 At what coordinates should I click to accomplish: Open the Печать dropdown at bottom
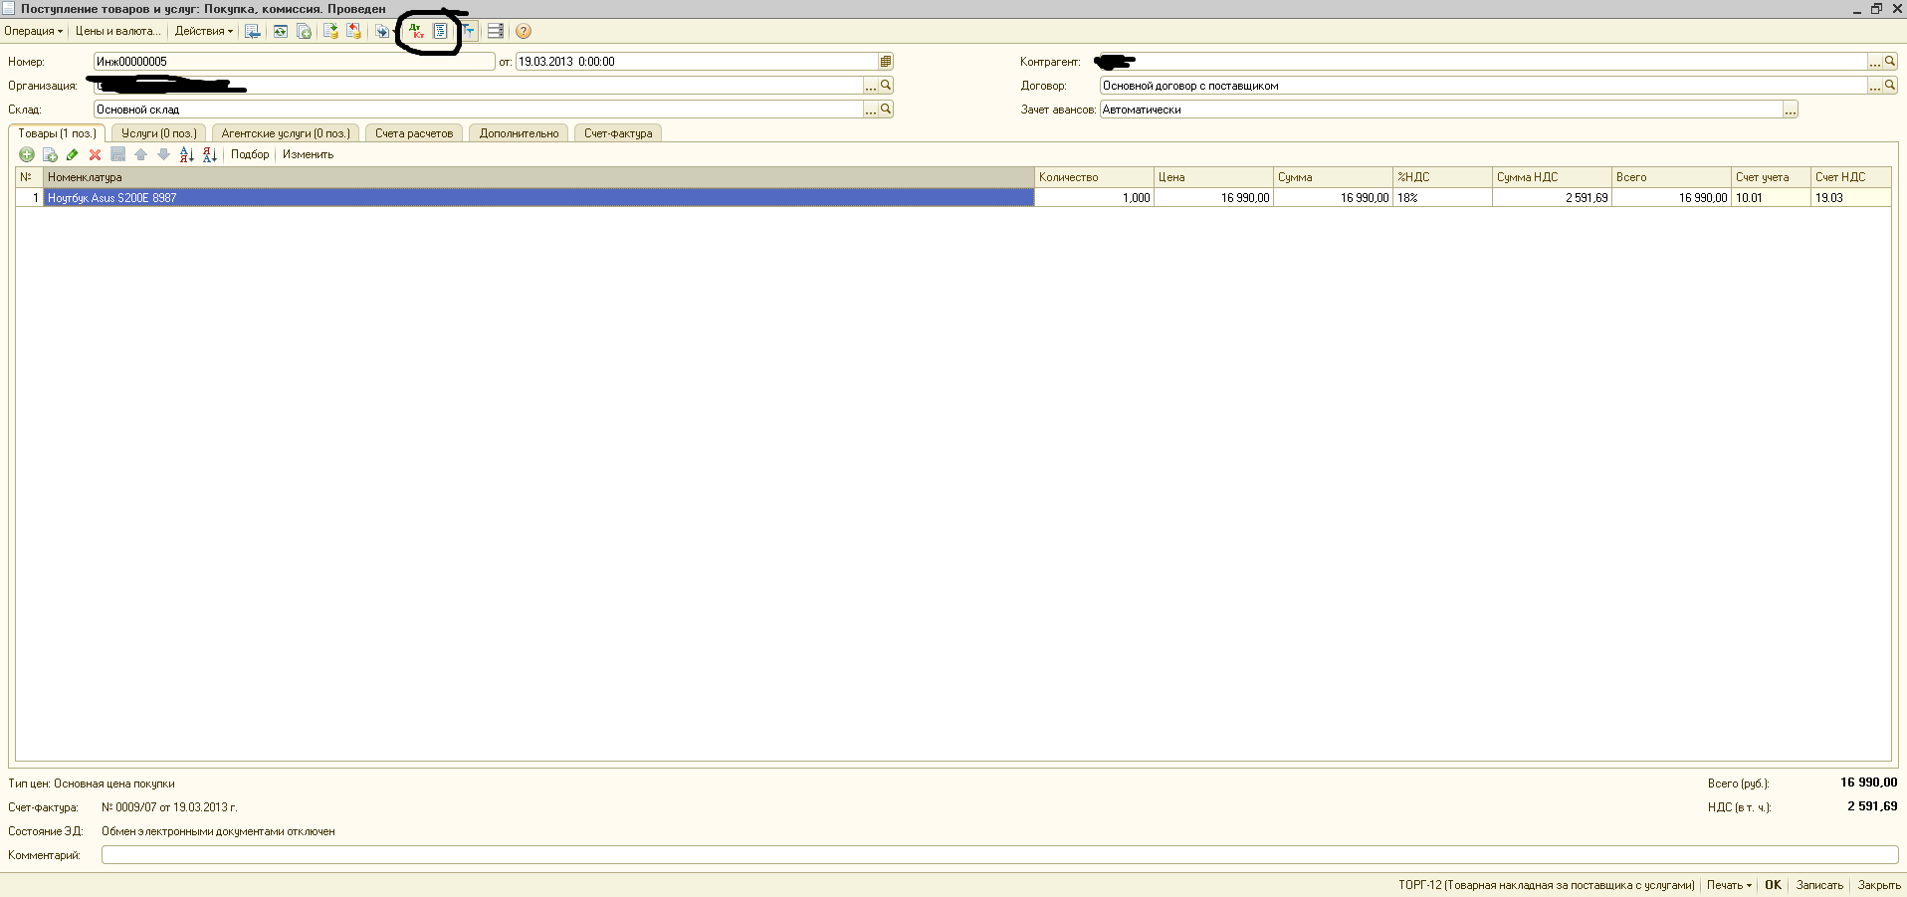pos(1729,885)
